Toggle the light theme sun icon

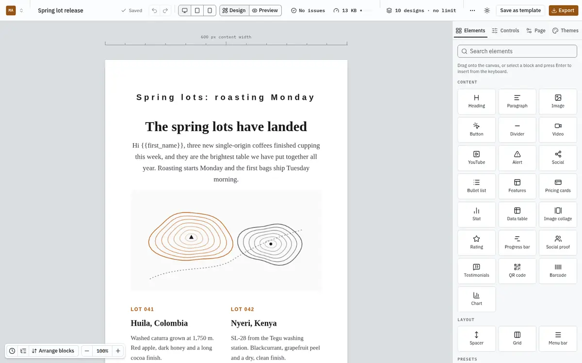tap(487, 10)
